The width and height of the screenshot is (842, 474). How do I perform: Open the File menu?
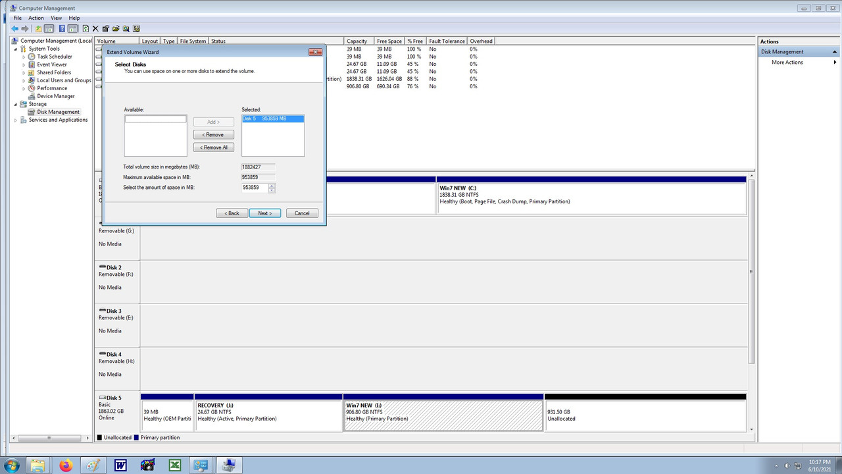pyautogui.click(x=18, y=18)
